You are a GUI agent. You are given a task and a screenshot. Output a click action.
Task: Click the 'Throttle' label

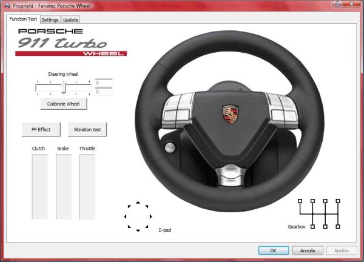click(x=87, y=149)
